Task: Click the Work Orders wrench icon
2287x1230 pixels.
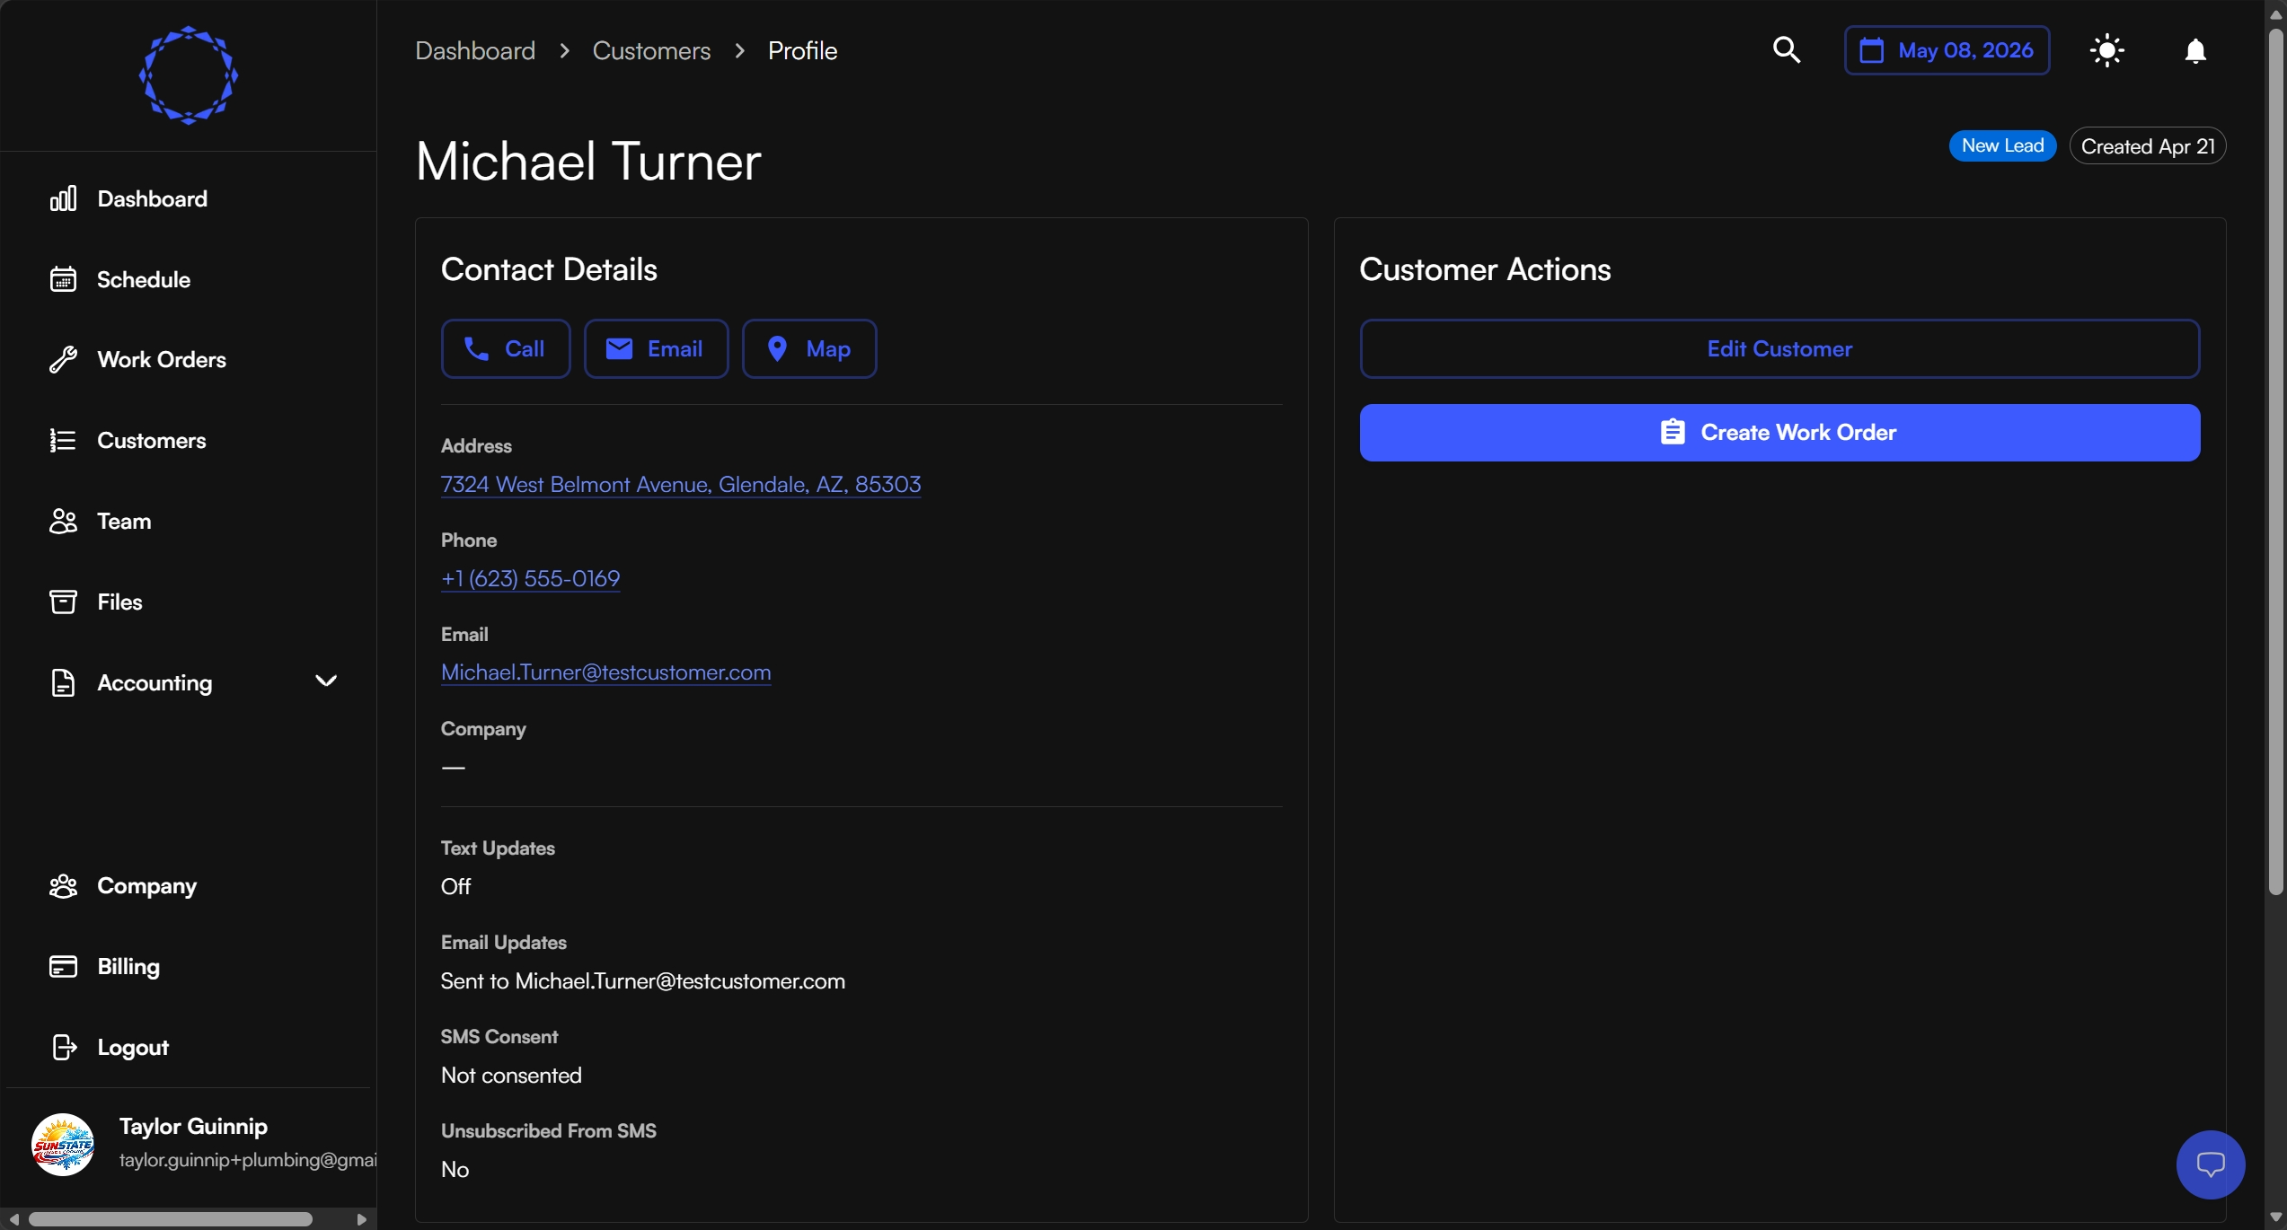Action: pyautogui.click(x=63, y=359)
